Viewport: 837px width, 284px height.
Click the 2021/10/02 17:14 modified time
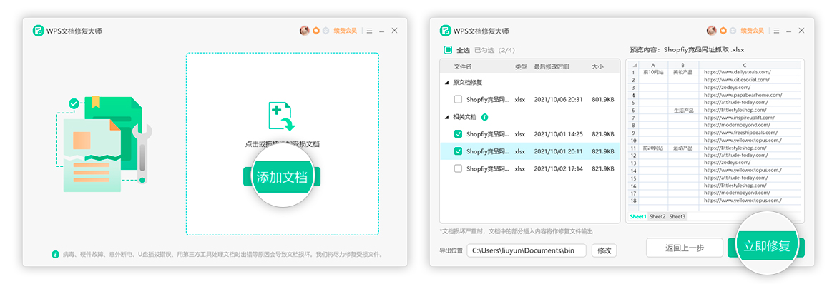(558, 168)
